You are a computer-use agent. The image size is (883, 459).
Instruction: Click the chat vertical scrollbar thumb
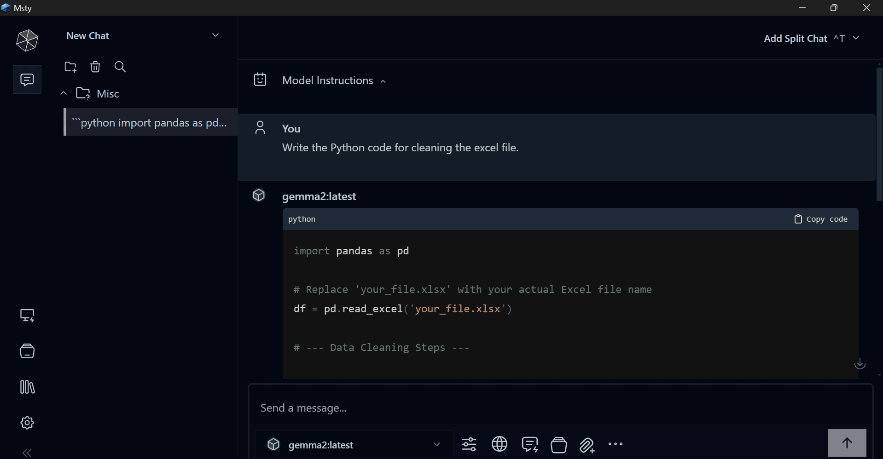[879, 134]
